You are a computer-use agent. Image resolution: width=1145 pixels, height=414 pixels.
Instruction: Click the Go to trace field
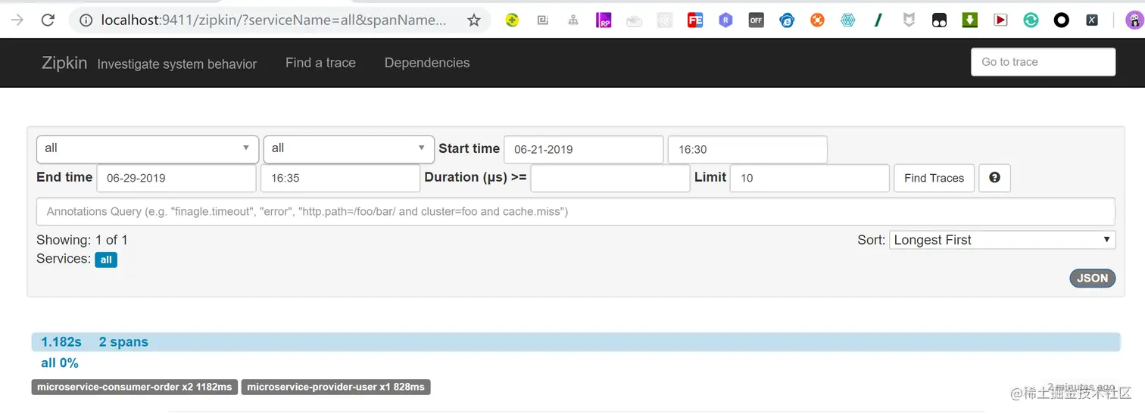[1043, 62]
